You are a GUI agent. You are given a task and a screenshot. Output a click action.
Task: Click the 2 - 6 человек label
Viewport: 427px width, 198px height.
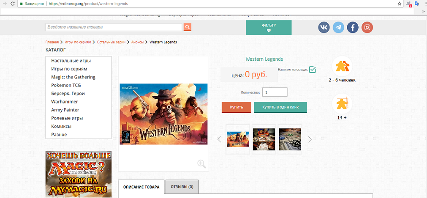tap(342, 80)
